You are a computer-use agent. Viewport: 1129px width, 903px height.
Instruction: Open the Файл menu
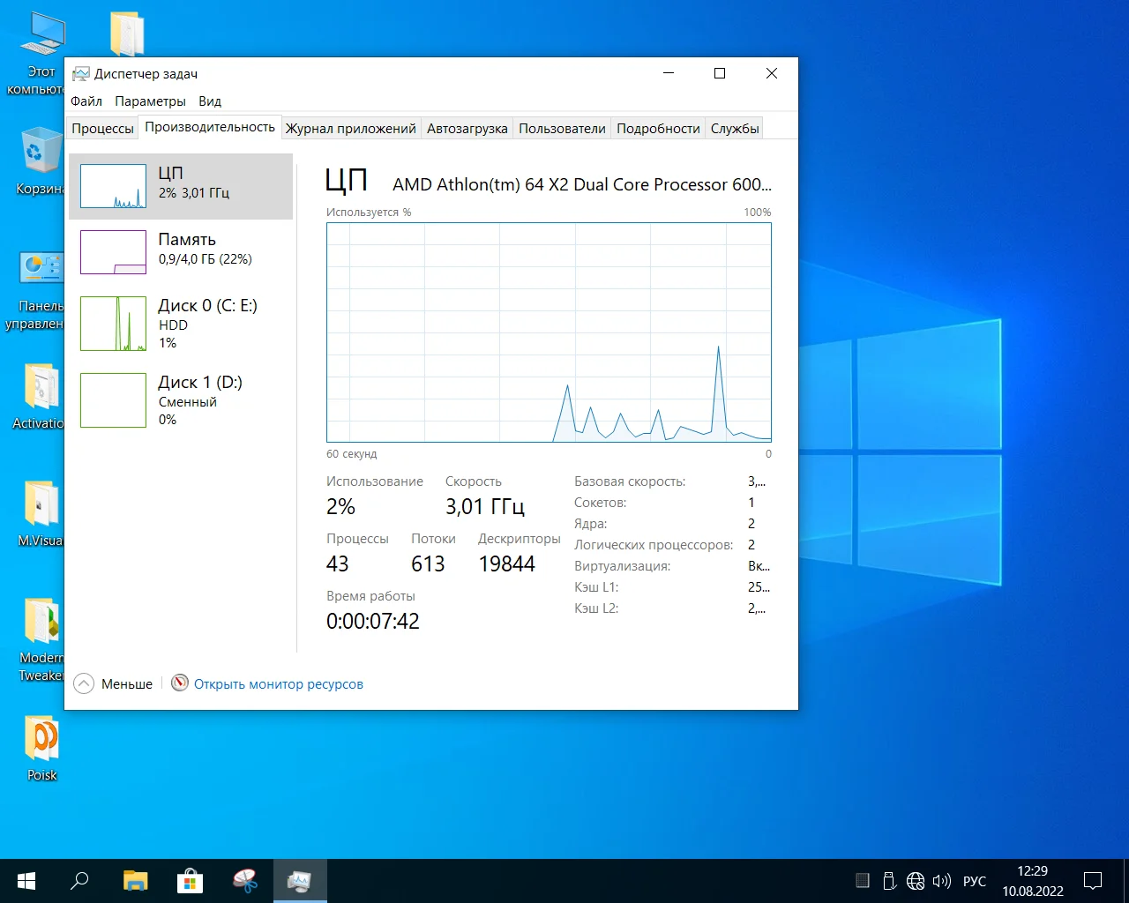click(86, 101)
